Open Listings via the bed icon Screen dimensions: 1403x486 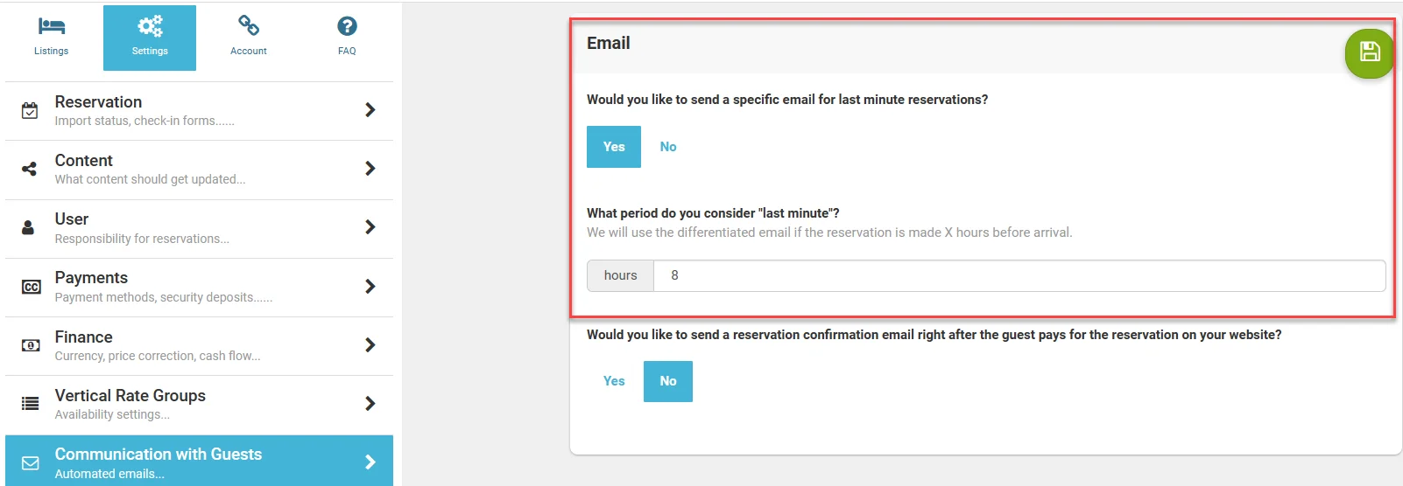(x=51, y=26)
